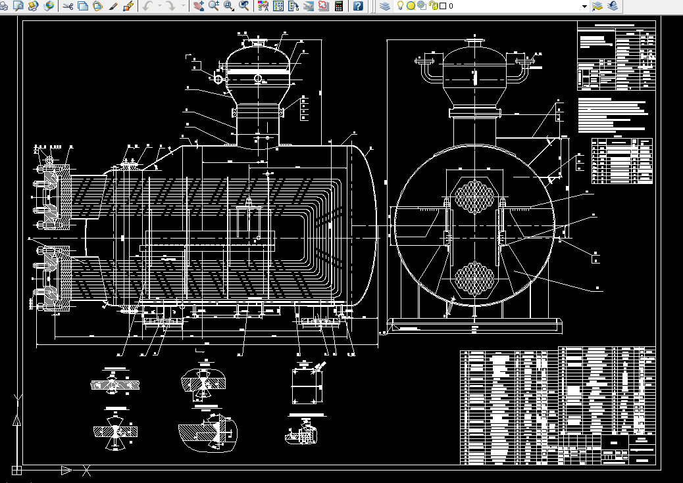The image size is (683, 483).
Task: Click the UCS origin icon in the drawing
Action: coord(16,470)
